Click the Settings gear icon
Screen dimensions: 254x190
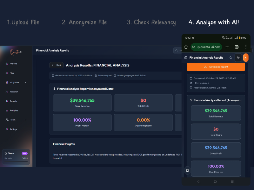click(x=7, y=129)
